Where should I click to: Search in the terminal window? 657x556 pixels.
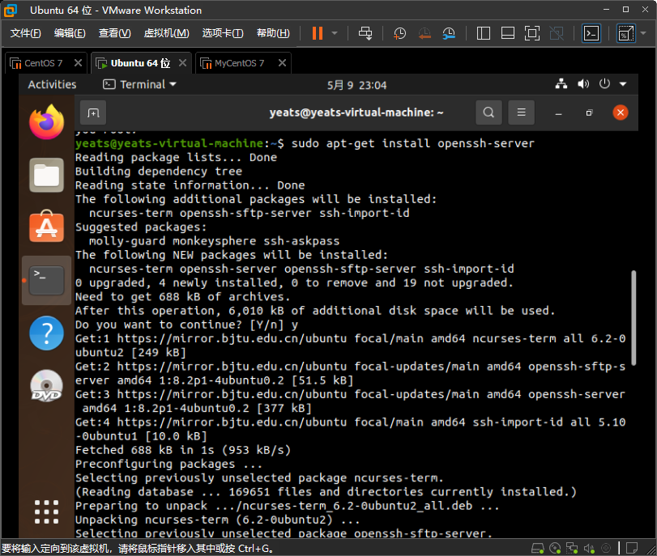pos(488,112)
